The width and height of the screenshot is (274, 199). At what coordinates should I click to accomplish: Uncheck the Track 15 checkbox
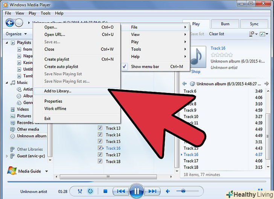pyautogui.click(x=100, y=141)
